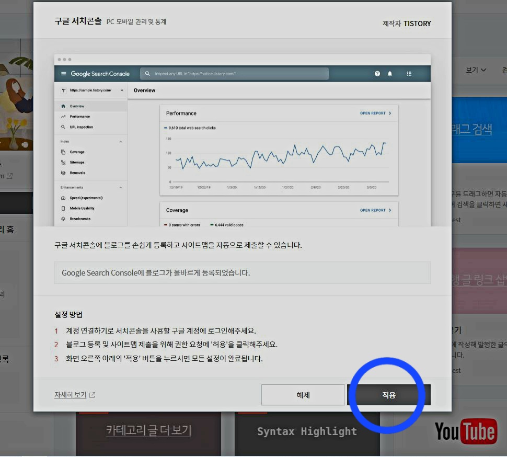Image resolution: width=507 pixels, height=457 pixels.
Task: Open the Sitemaps page icon
Action: click(x=63, y=162)
